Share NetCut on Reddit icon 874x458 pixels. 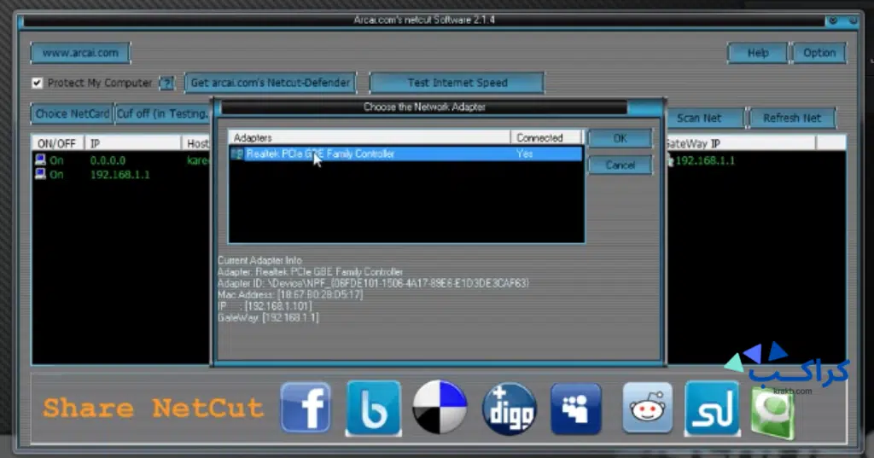(x=647, y=408)
